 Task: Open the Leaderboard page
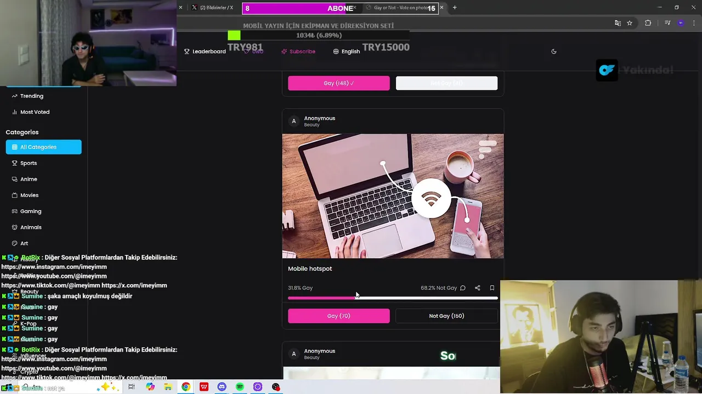205,51
